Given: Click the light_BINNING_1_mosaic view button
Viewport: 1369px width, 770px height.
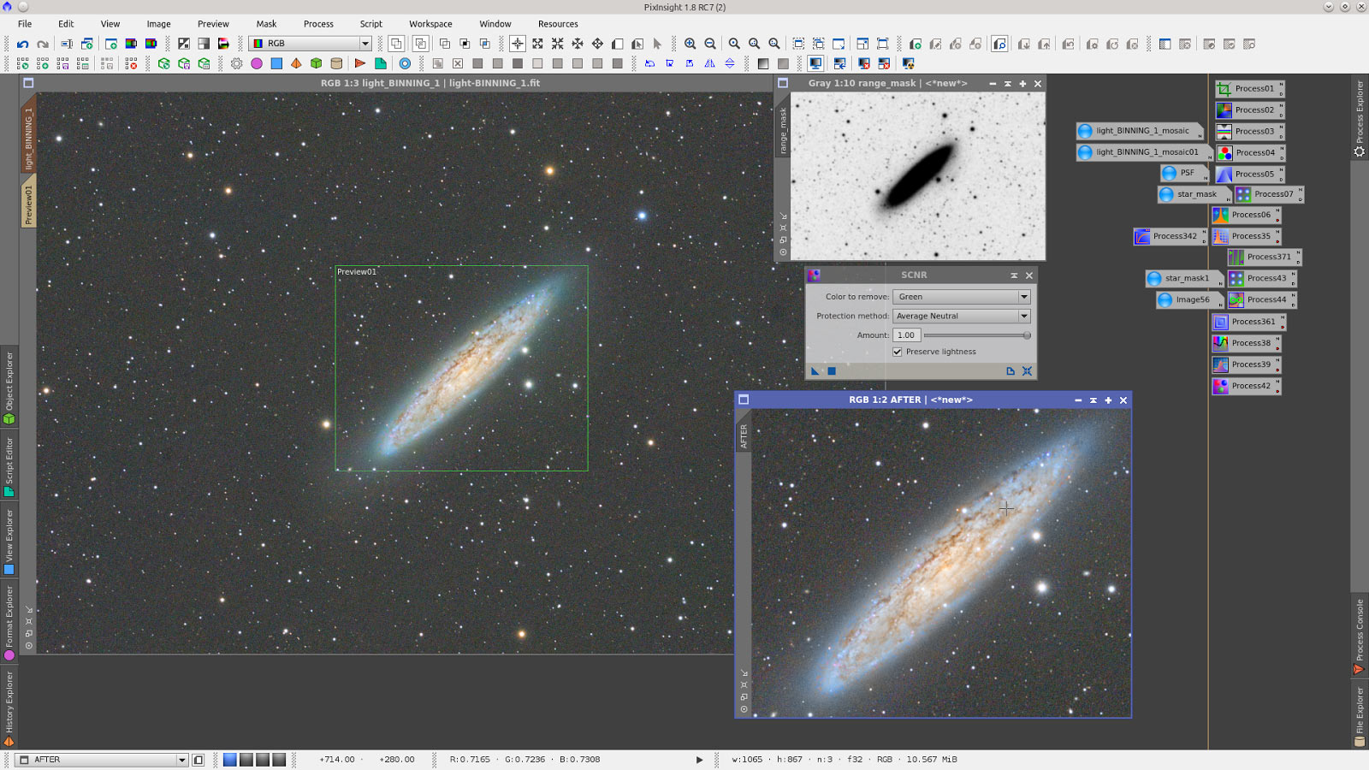Looking at the screenshot, I should [1141, 130].
